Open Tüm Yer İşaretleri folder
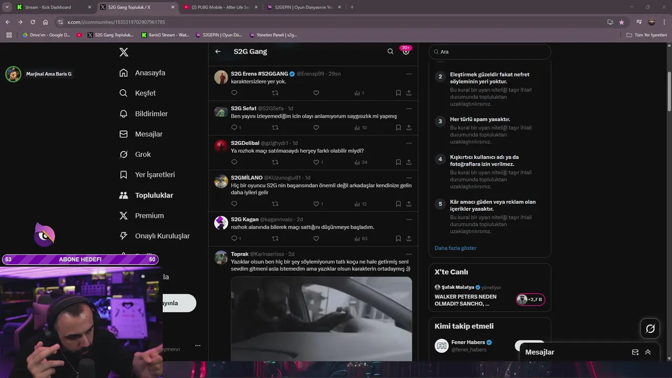 tap(647, 35)
